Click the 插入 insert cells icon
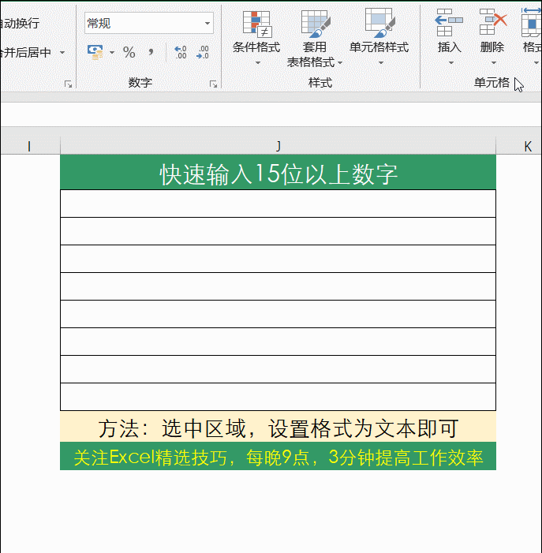 pos(449,23)
